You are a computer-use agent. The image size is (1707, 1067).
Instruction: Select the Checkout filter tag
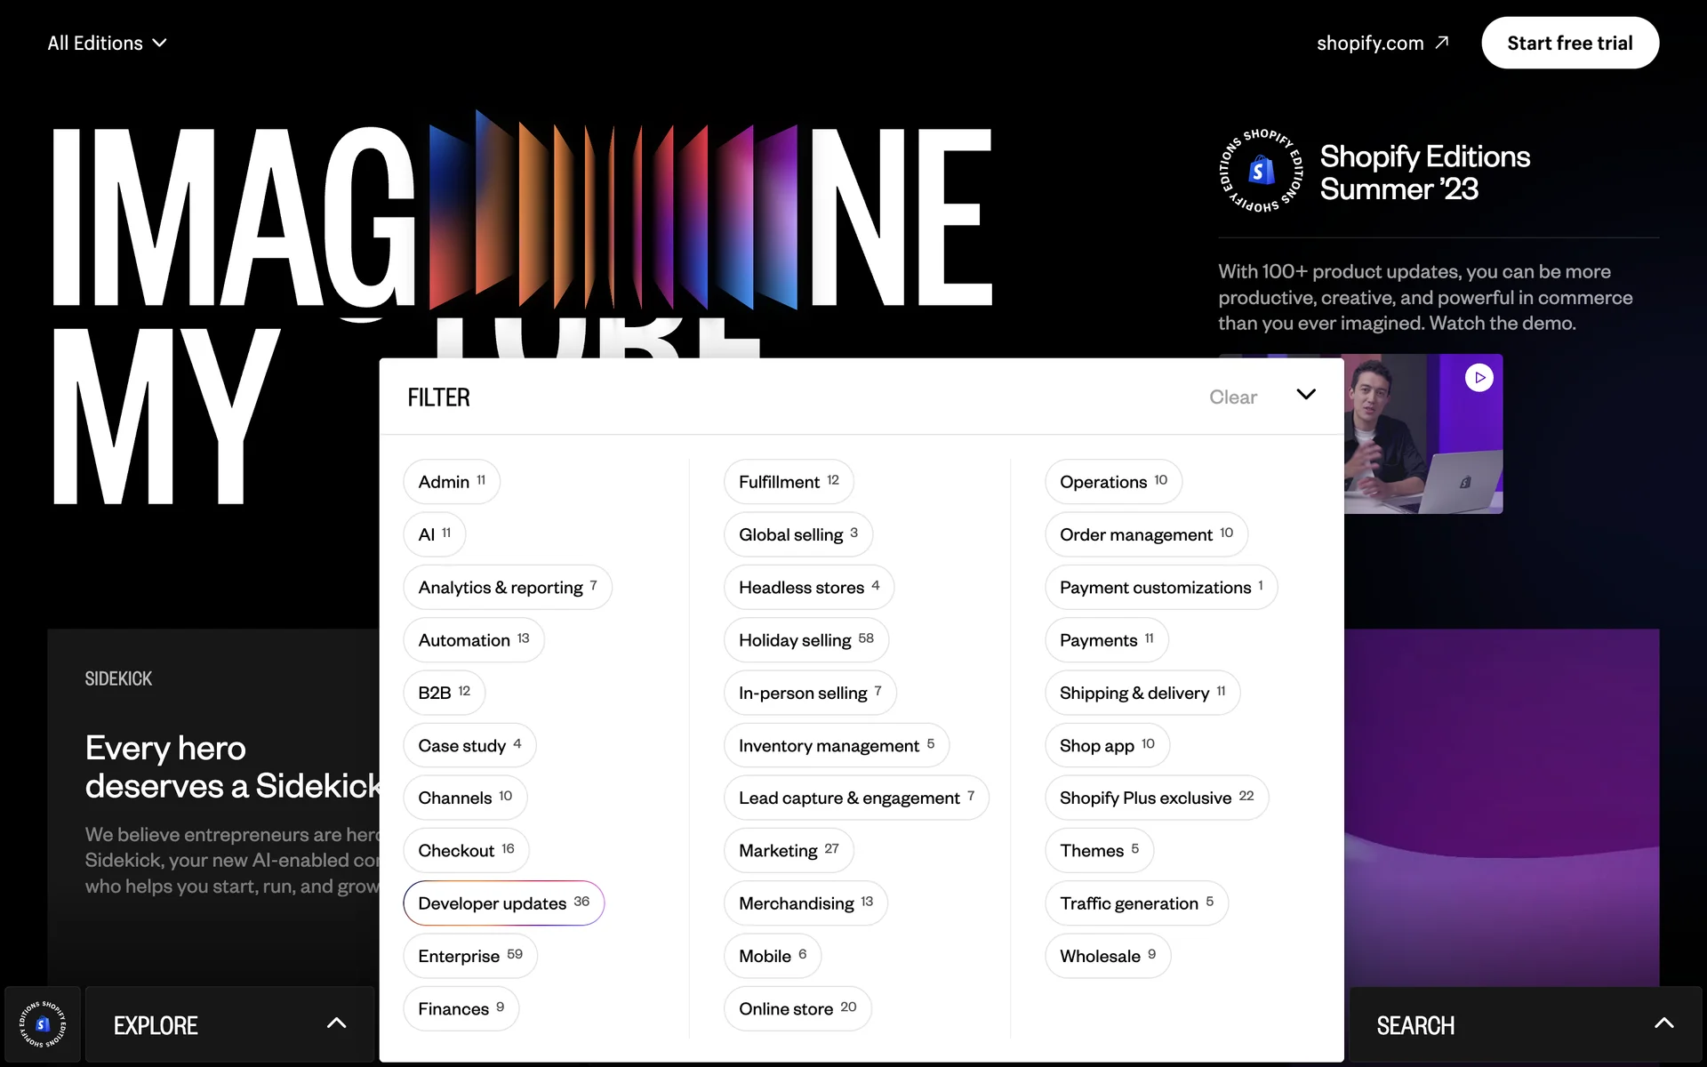[x=466, y=850]
